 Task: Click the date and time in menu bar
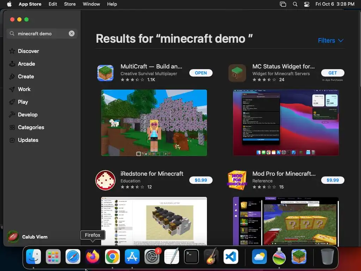335,4
